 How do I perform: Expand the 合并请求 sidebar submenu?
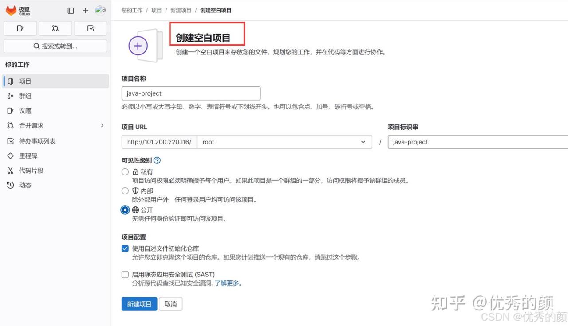[102, 125]
